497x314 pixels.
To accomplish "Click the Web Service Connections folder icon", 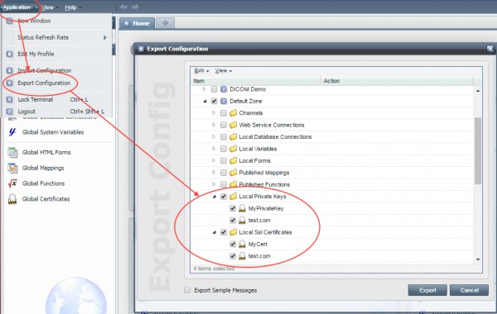I will 233,125.
